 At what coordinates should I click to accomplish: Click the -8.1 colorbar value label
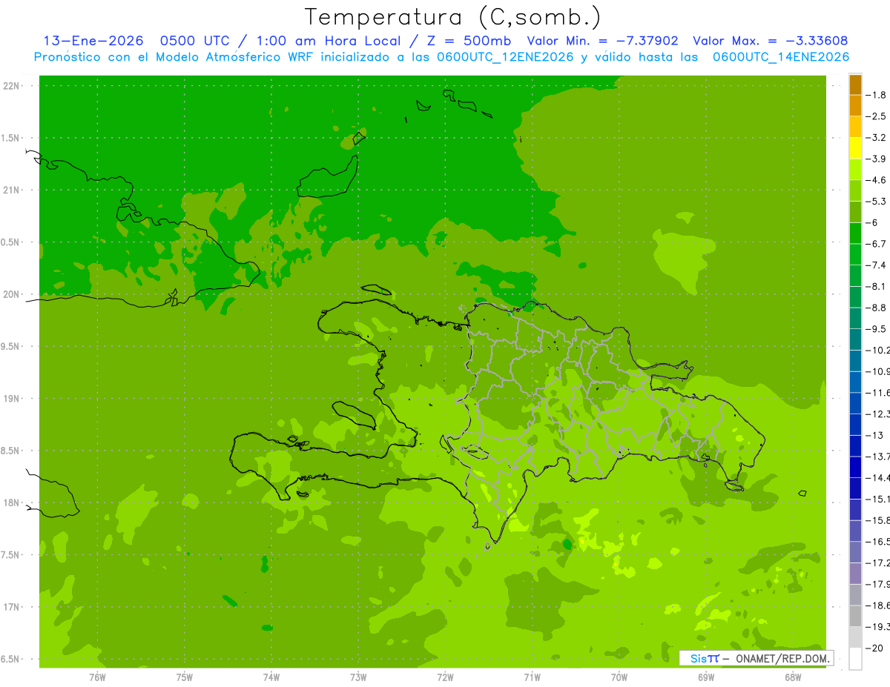click(x=876, y=286)
